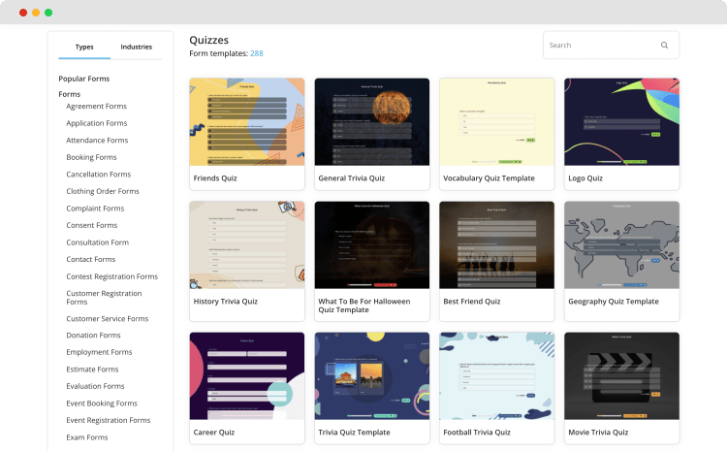Image resolution: width=727 pixels, height=451 pixels.
Task: Open Clothing Order Forms in sidebar
Action: (103, 191)
